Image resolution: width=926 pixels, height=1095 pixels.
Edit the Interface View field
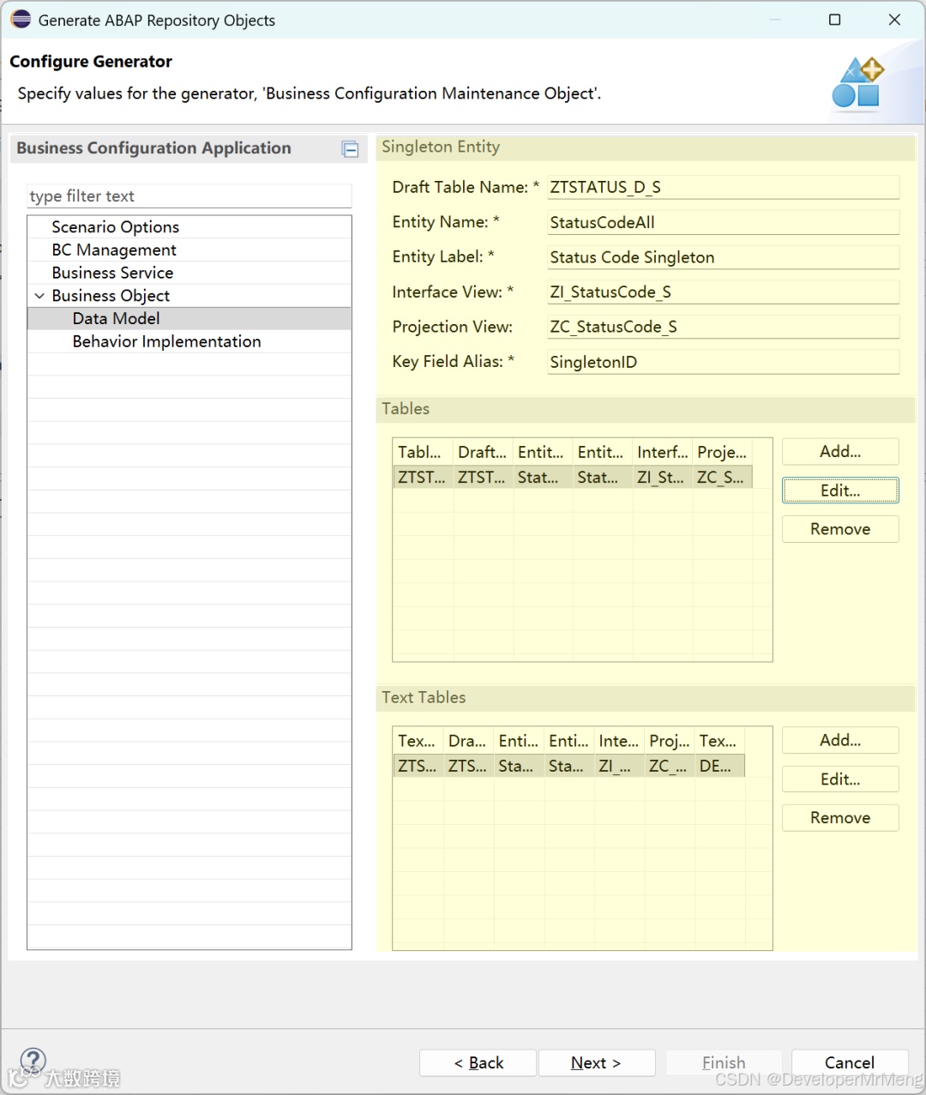(723, 292)
